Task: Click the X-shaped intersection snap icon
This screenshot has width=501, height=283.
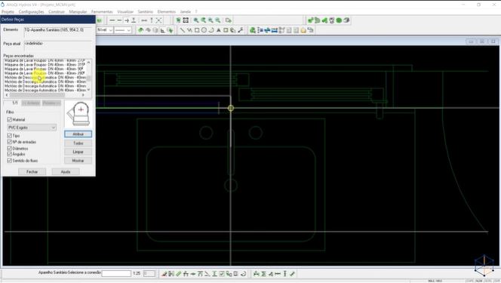Action: [158, 20]
